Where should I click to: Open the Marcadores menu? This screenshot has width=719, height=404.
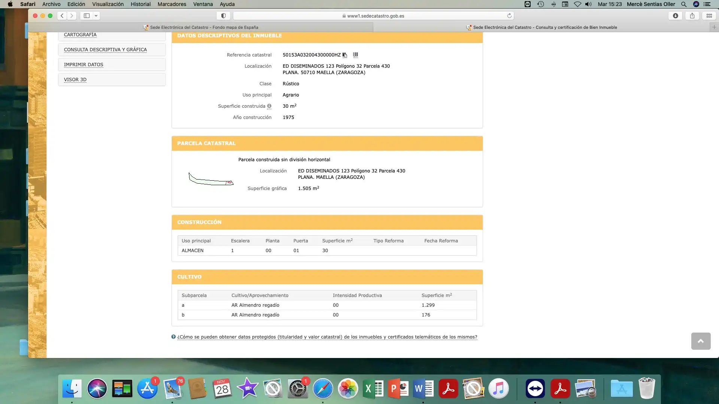click(172, 4)
